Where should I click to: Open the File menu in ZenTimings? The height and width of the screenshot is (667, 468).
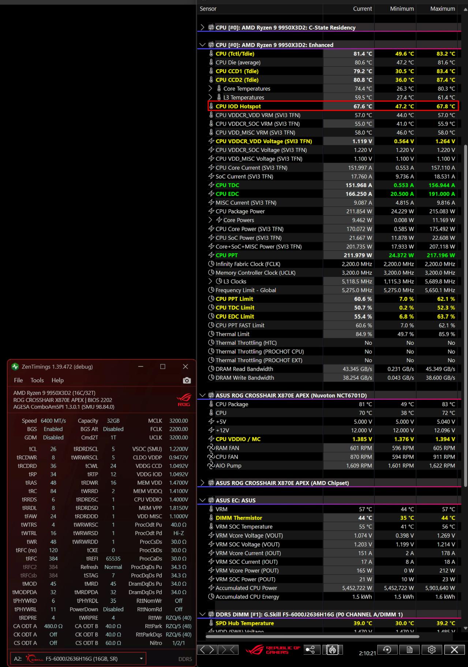[x=18, y=380]
